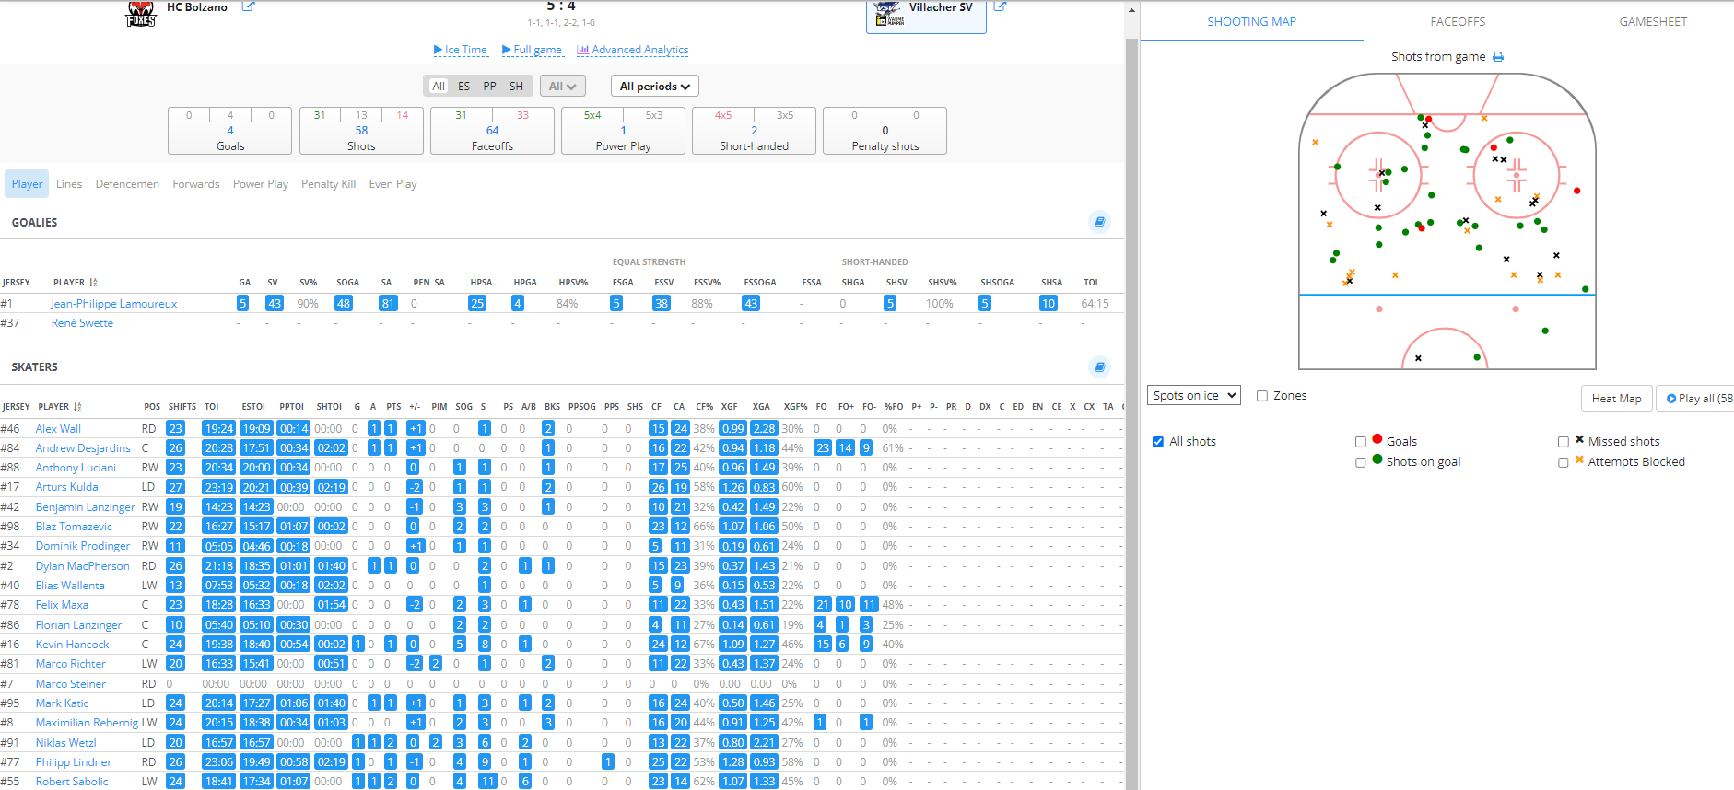
Task: Click the HC Bolzano Foxes team logo
Action: [141, 13]
